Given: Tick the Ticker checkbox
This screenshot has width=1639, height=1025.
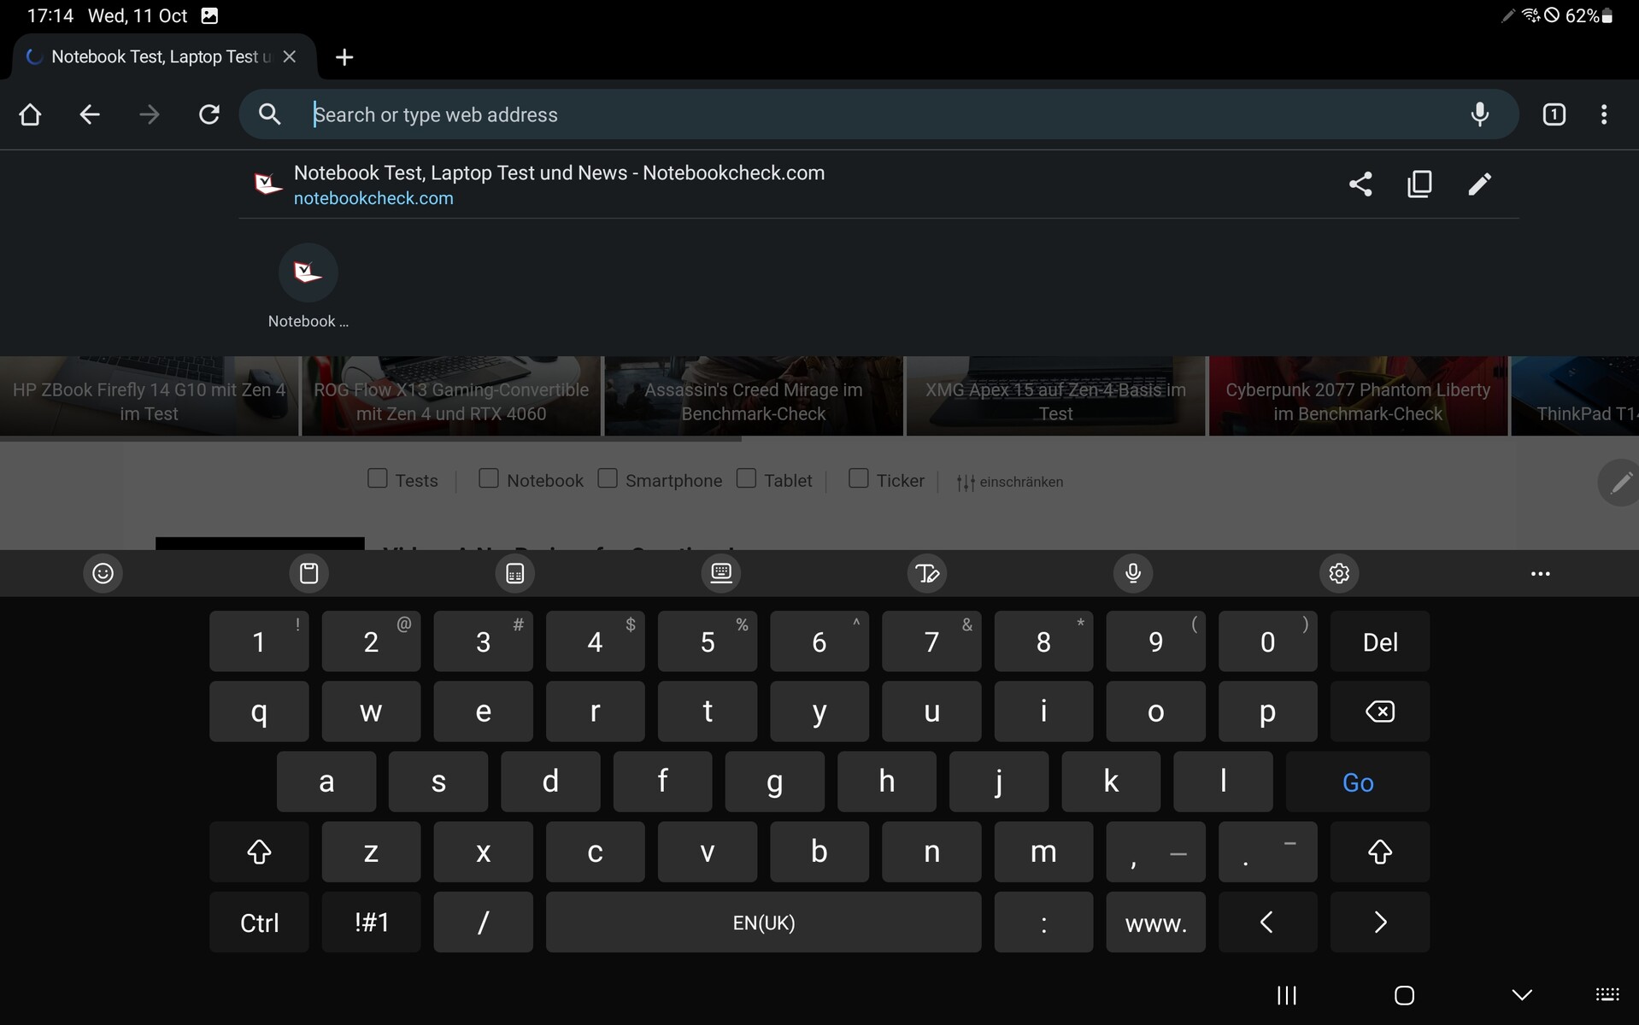Looking at the screenshot, I should click(x=858, y=478).
